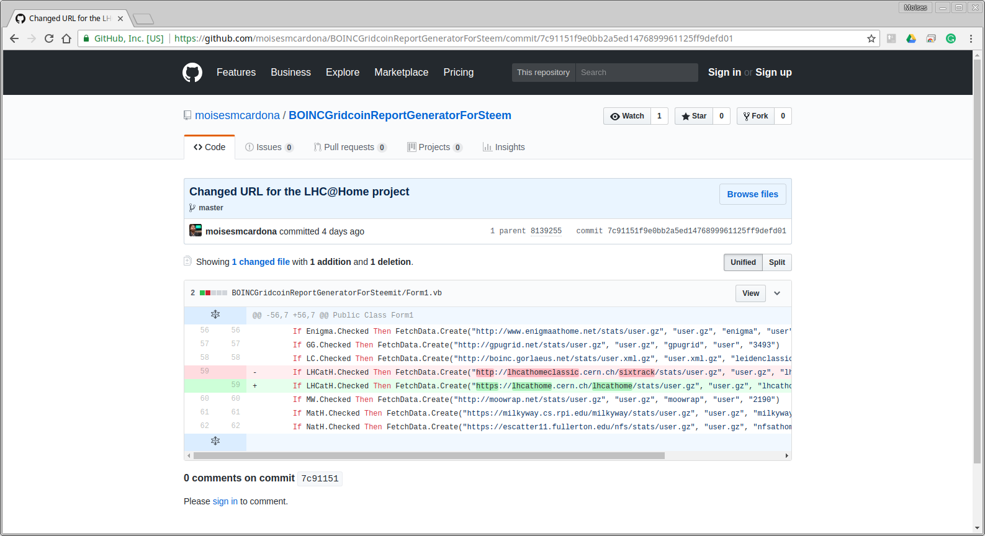Open a new browser tab

click(x=143, y=19)
